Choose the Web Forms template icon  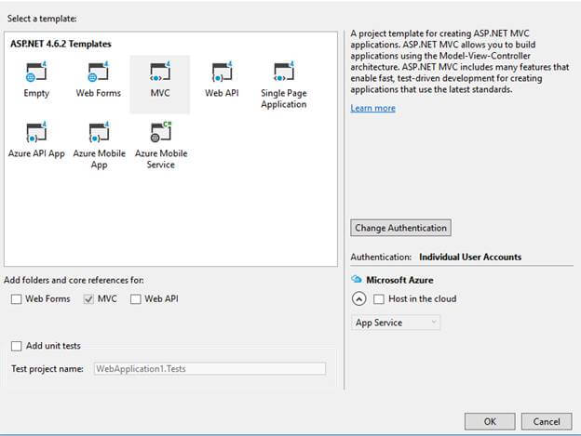pos(99,73)
